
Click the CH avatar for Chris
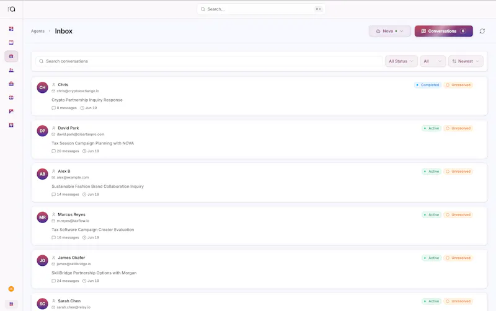tap(42, 87)
